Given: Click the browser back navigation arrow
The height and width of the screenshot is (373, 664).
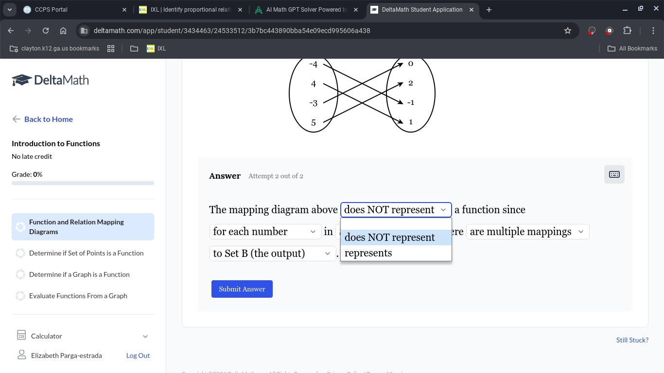Looking at the screenshot, I should click(x=11, y=31).
